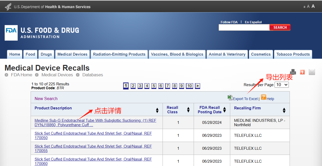Sort Product Description descending with down arrow
Screen dimensions: 322x166
click(x=157, y=112)
